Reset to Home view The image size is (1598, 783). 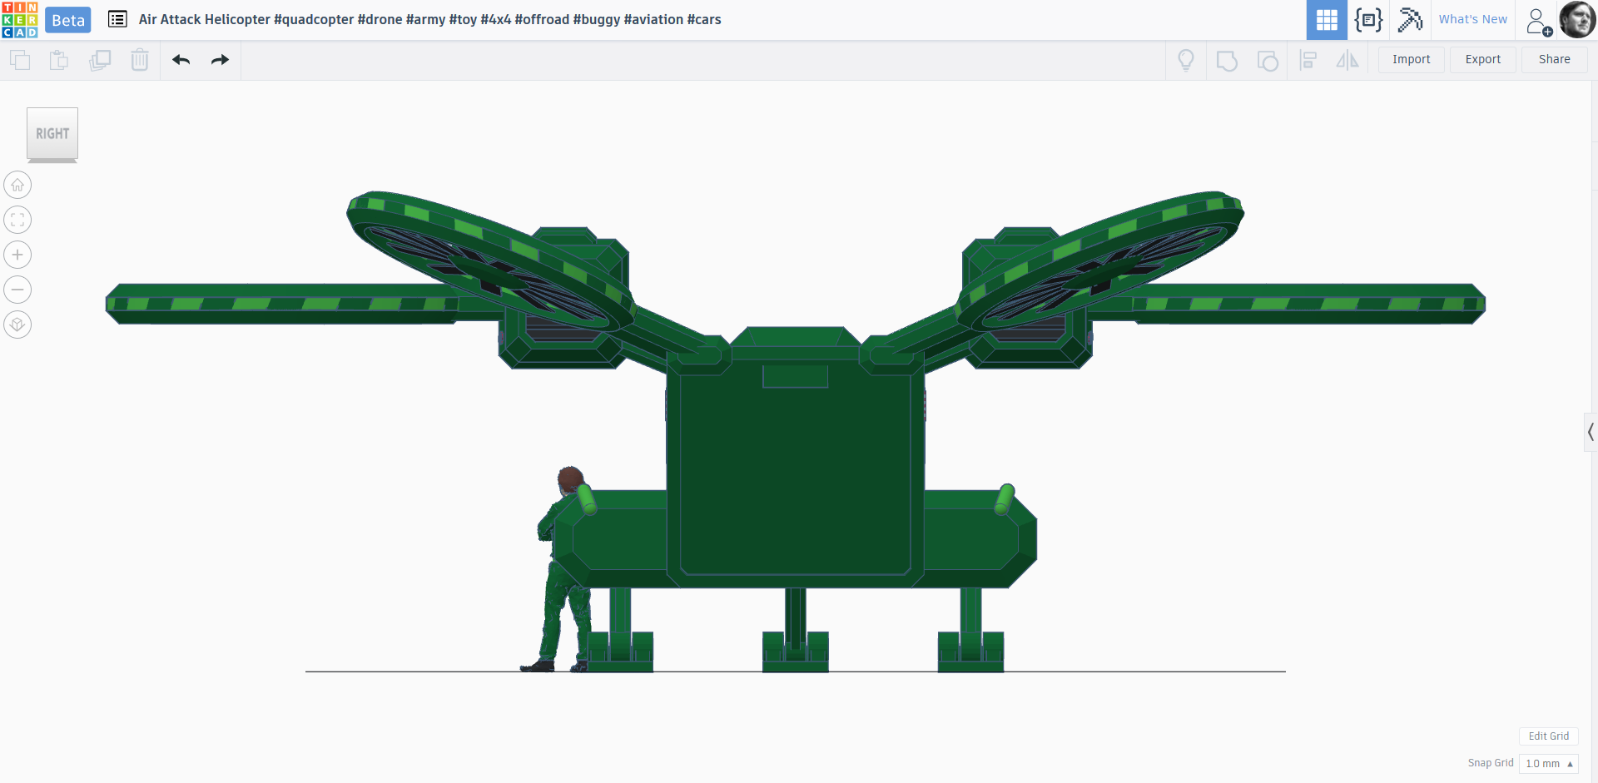17,185
